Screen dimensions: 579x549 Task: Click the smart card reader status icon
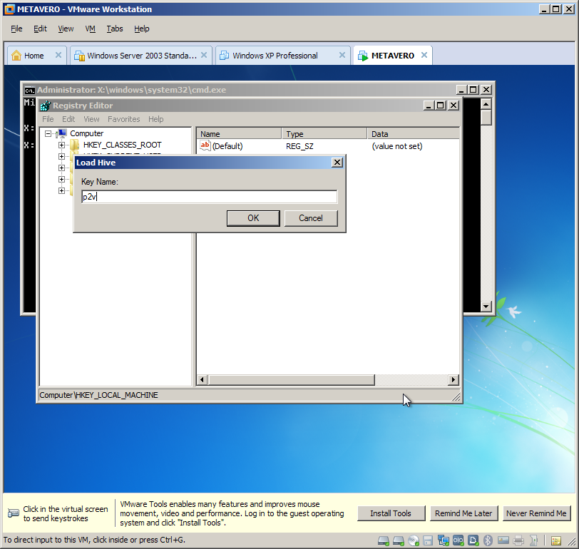[503, 540]
